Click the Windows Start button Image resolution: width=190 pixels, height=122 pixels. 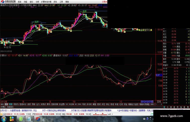click(4, 119)
